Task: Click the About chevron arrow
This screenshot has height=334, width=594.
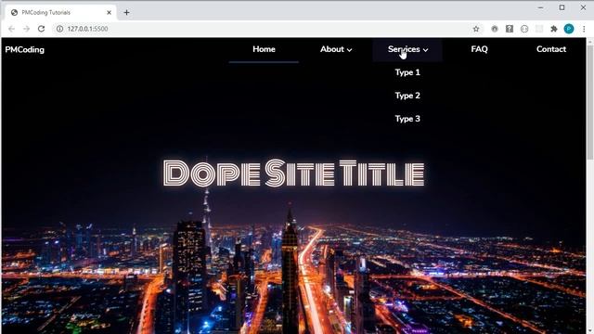Action: [x=349, y=50]
